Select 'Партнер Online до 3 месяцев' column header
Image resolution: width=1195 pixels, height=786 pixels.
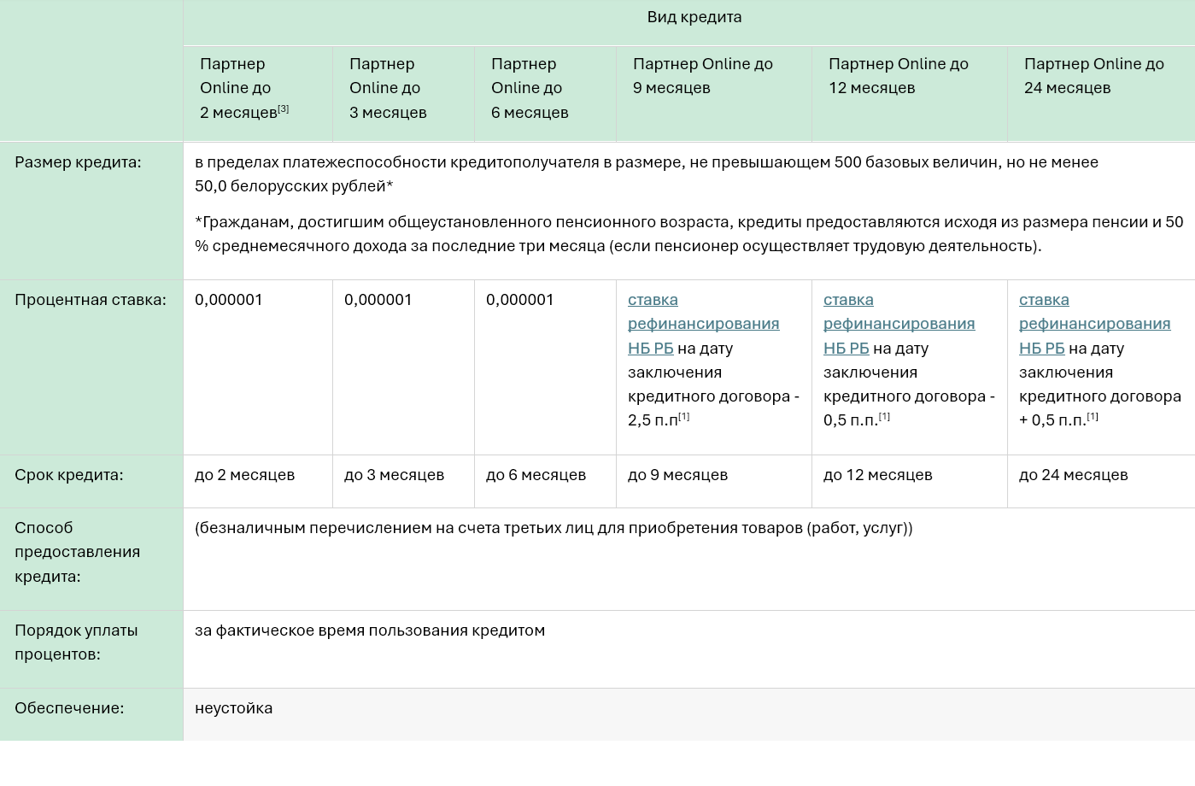[x=388, y=88]
